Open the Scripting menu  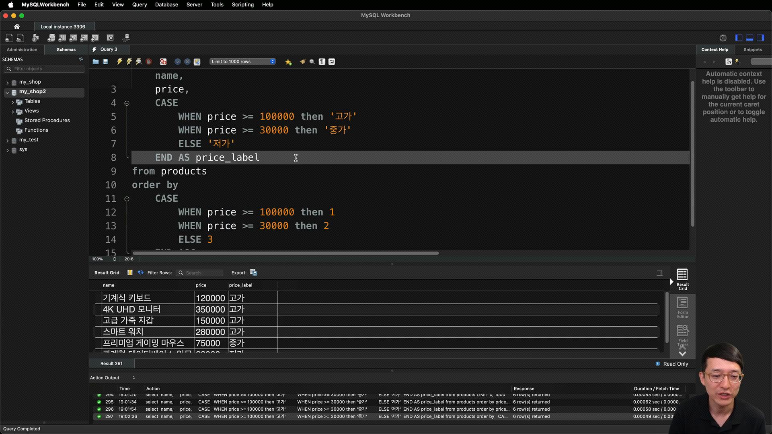(x=242, y=4)
